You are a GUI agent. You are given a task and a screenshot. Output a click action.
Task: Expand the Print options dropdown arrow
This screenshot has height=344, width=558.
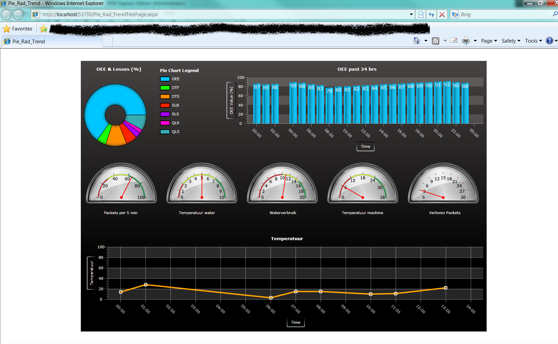(475, 41)
